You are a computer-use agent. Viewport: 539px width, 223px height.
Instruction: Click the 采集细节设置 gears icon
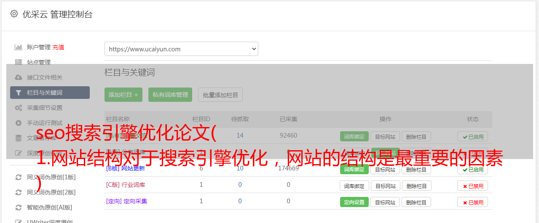point(18,108)
